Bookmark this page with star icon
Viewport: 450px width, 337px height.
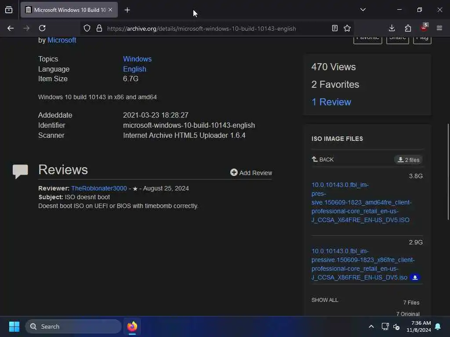click(x=347, y=28)
